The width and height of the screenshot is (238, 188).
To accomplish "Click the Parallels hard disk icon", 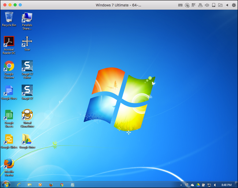I will (213, 5).
